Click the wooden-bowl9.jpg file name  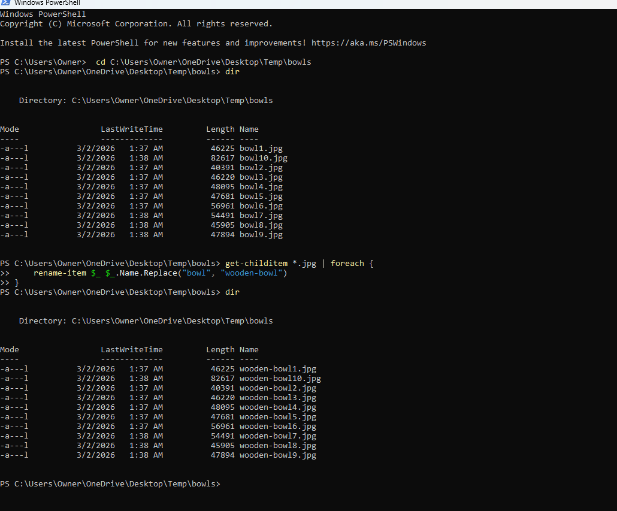pos(277,455)
